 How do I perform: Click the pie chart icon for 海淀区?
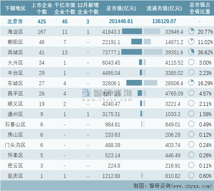191,32
